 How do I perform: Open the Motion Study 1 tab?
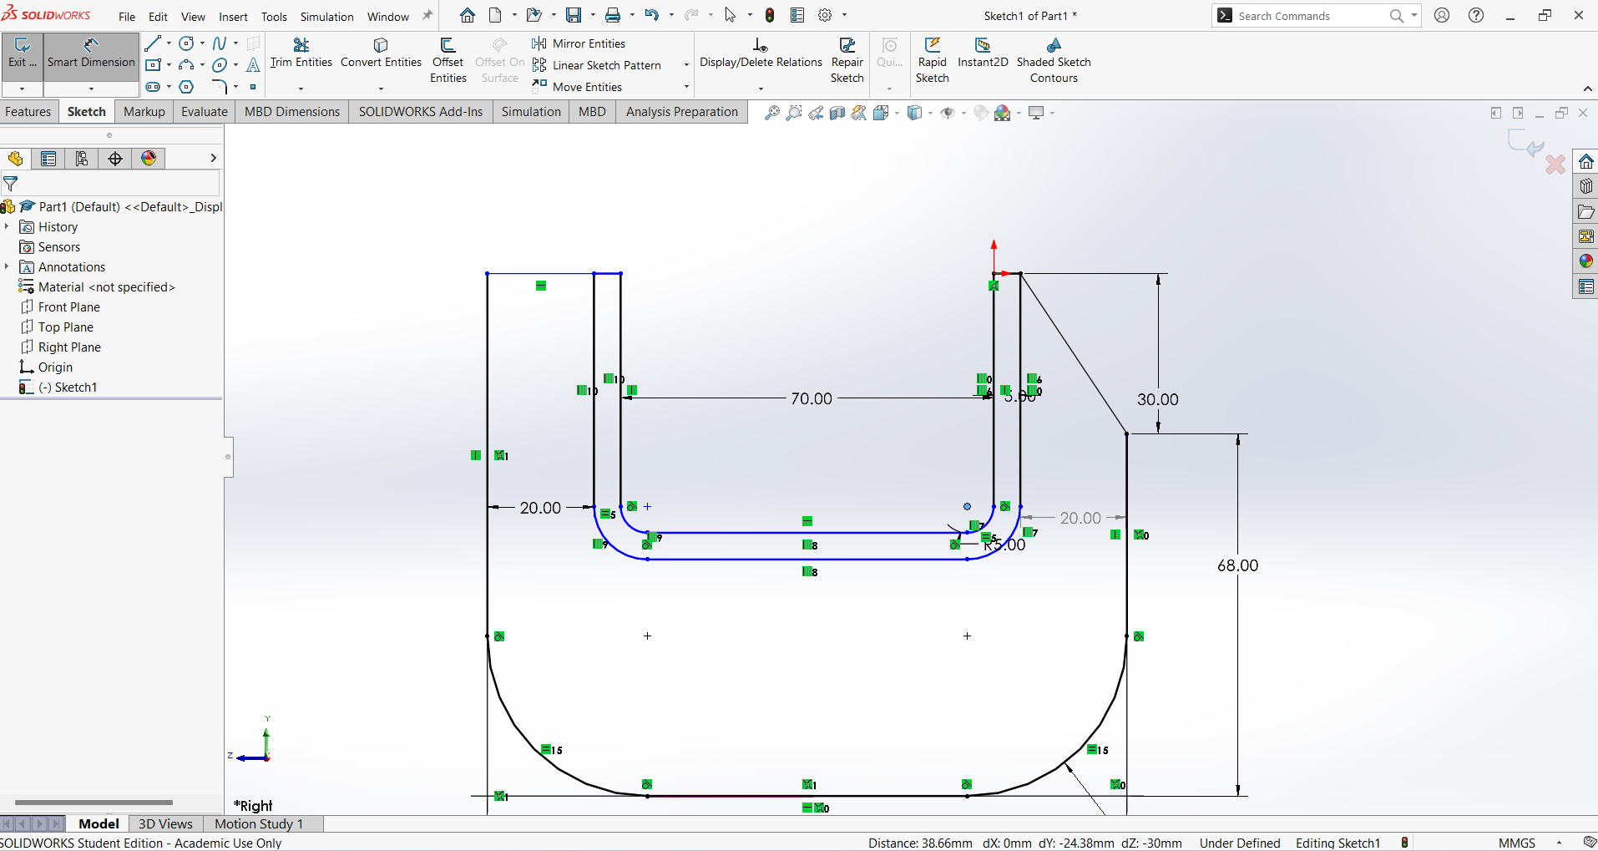click(259, 823)
